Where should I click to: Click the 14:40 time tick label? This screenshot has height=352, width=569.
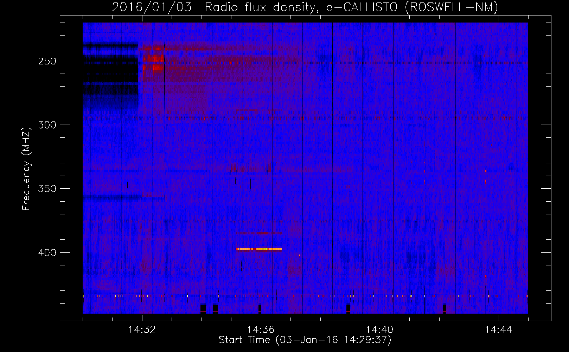[379, 330]
